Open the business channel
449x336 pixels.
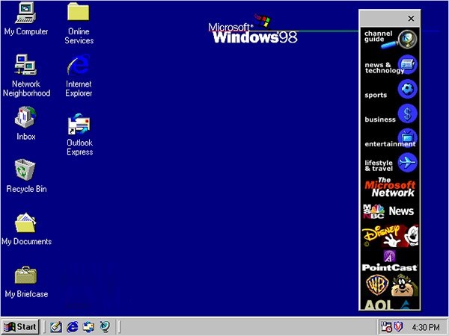[x=390, y=114]
